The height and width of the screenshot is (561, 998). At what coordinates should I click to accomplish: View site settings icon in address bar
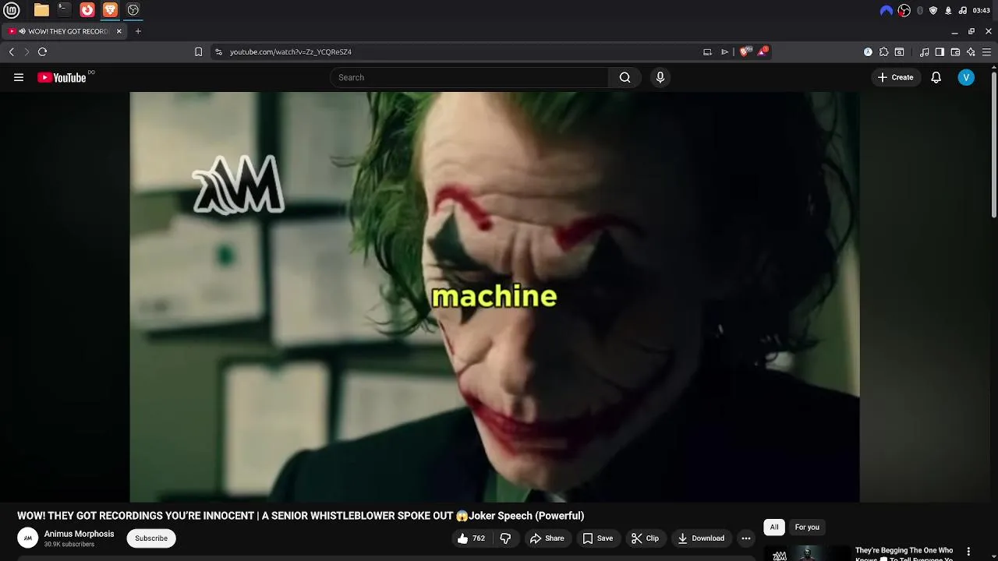click(x=218, y=51)
